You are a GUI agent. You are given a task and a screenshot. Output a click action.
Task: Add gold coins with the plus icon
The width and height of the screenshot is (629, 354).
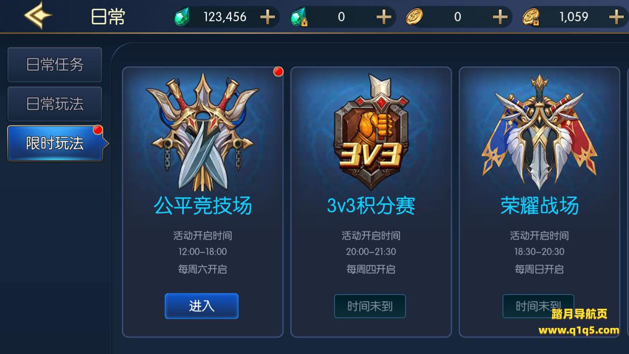(x=500, y=17)
